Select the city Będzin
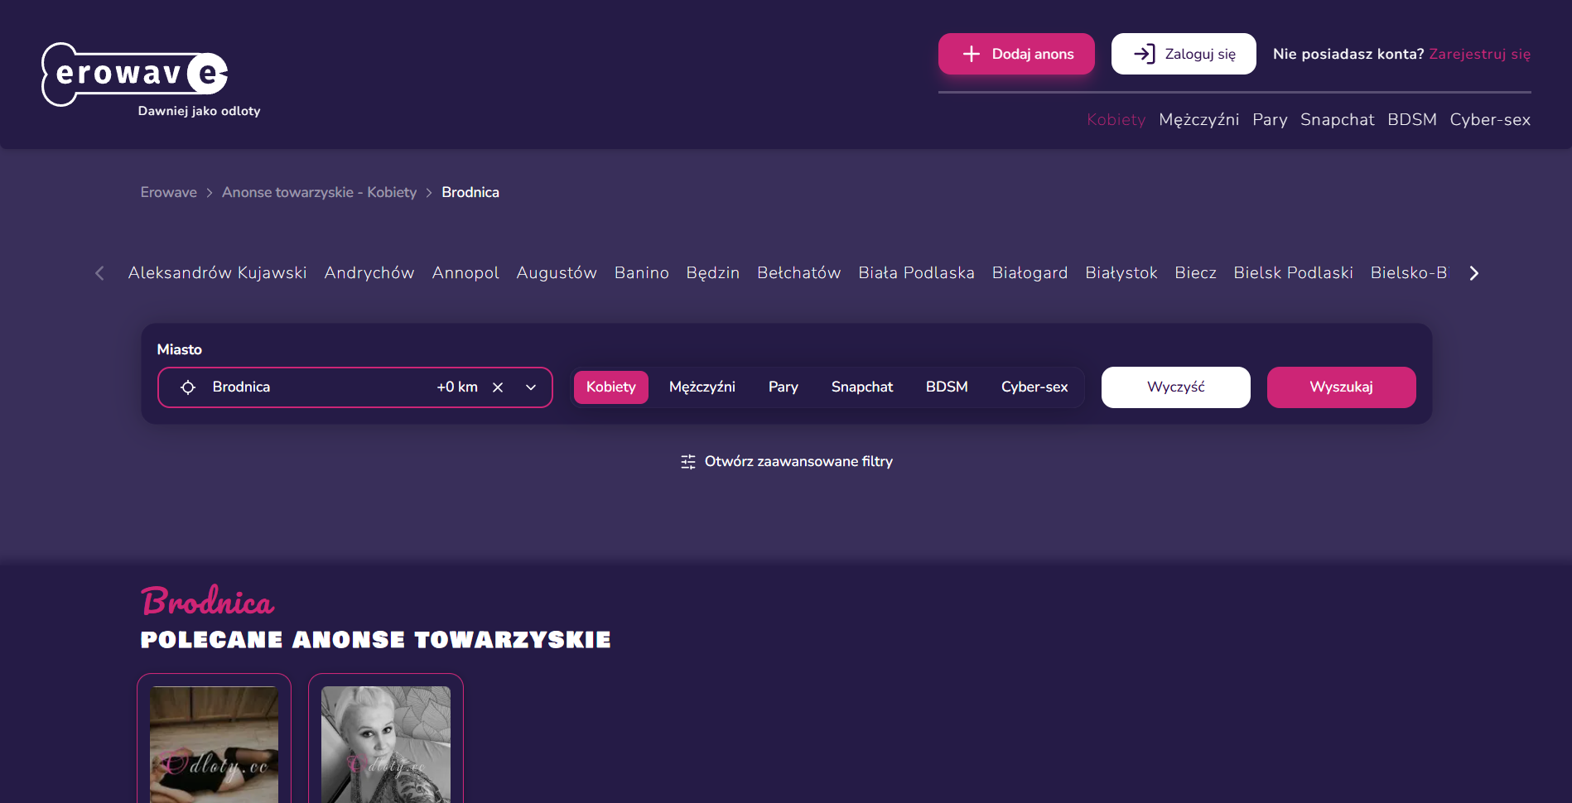1572x803 pixels. coord(713,273)
